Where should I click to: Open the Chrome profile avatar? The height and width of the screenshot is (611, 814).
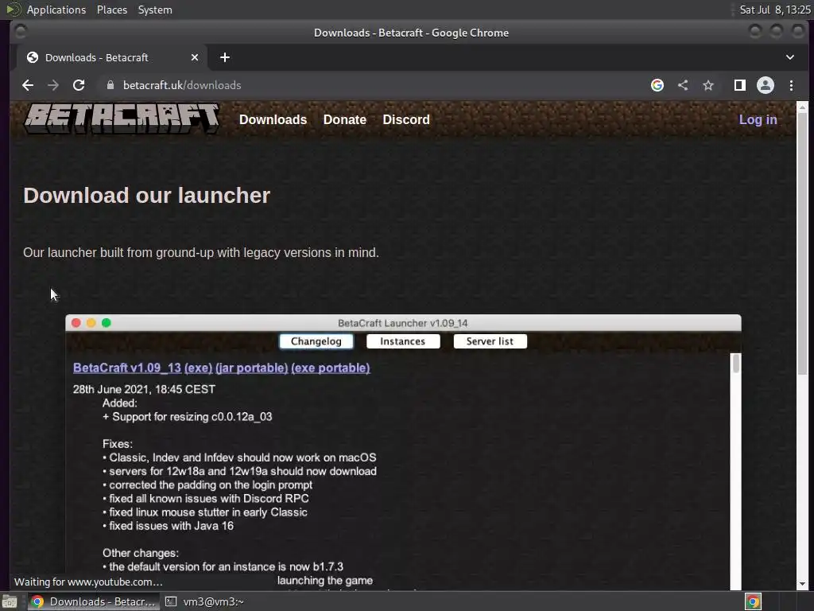[766, 85]
